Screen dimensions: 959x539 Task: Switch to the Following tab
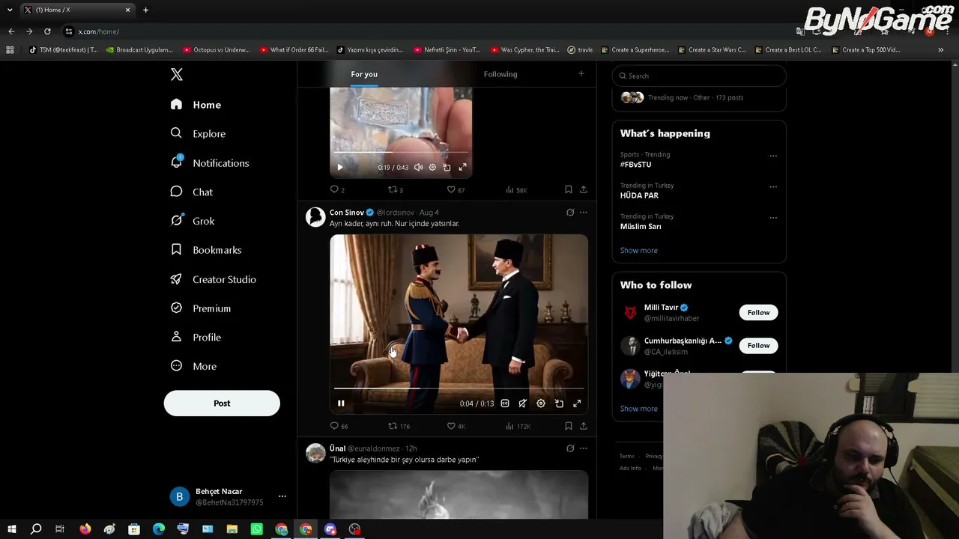500,74
